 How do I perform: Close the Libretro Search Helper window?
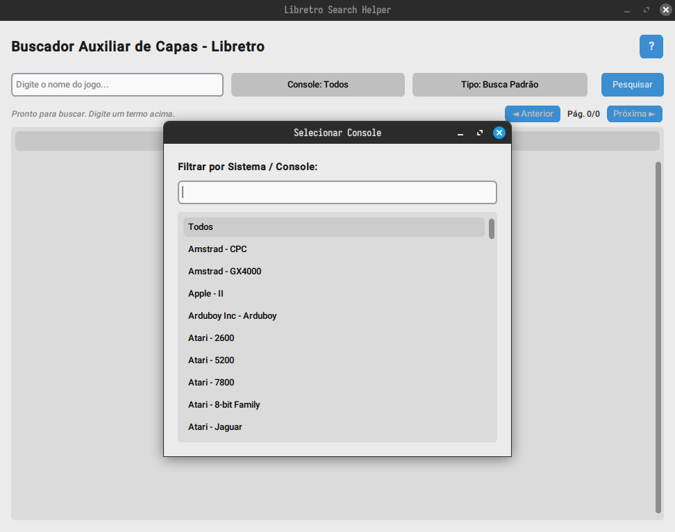click(x=665, y=10)
